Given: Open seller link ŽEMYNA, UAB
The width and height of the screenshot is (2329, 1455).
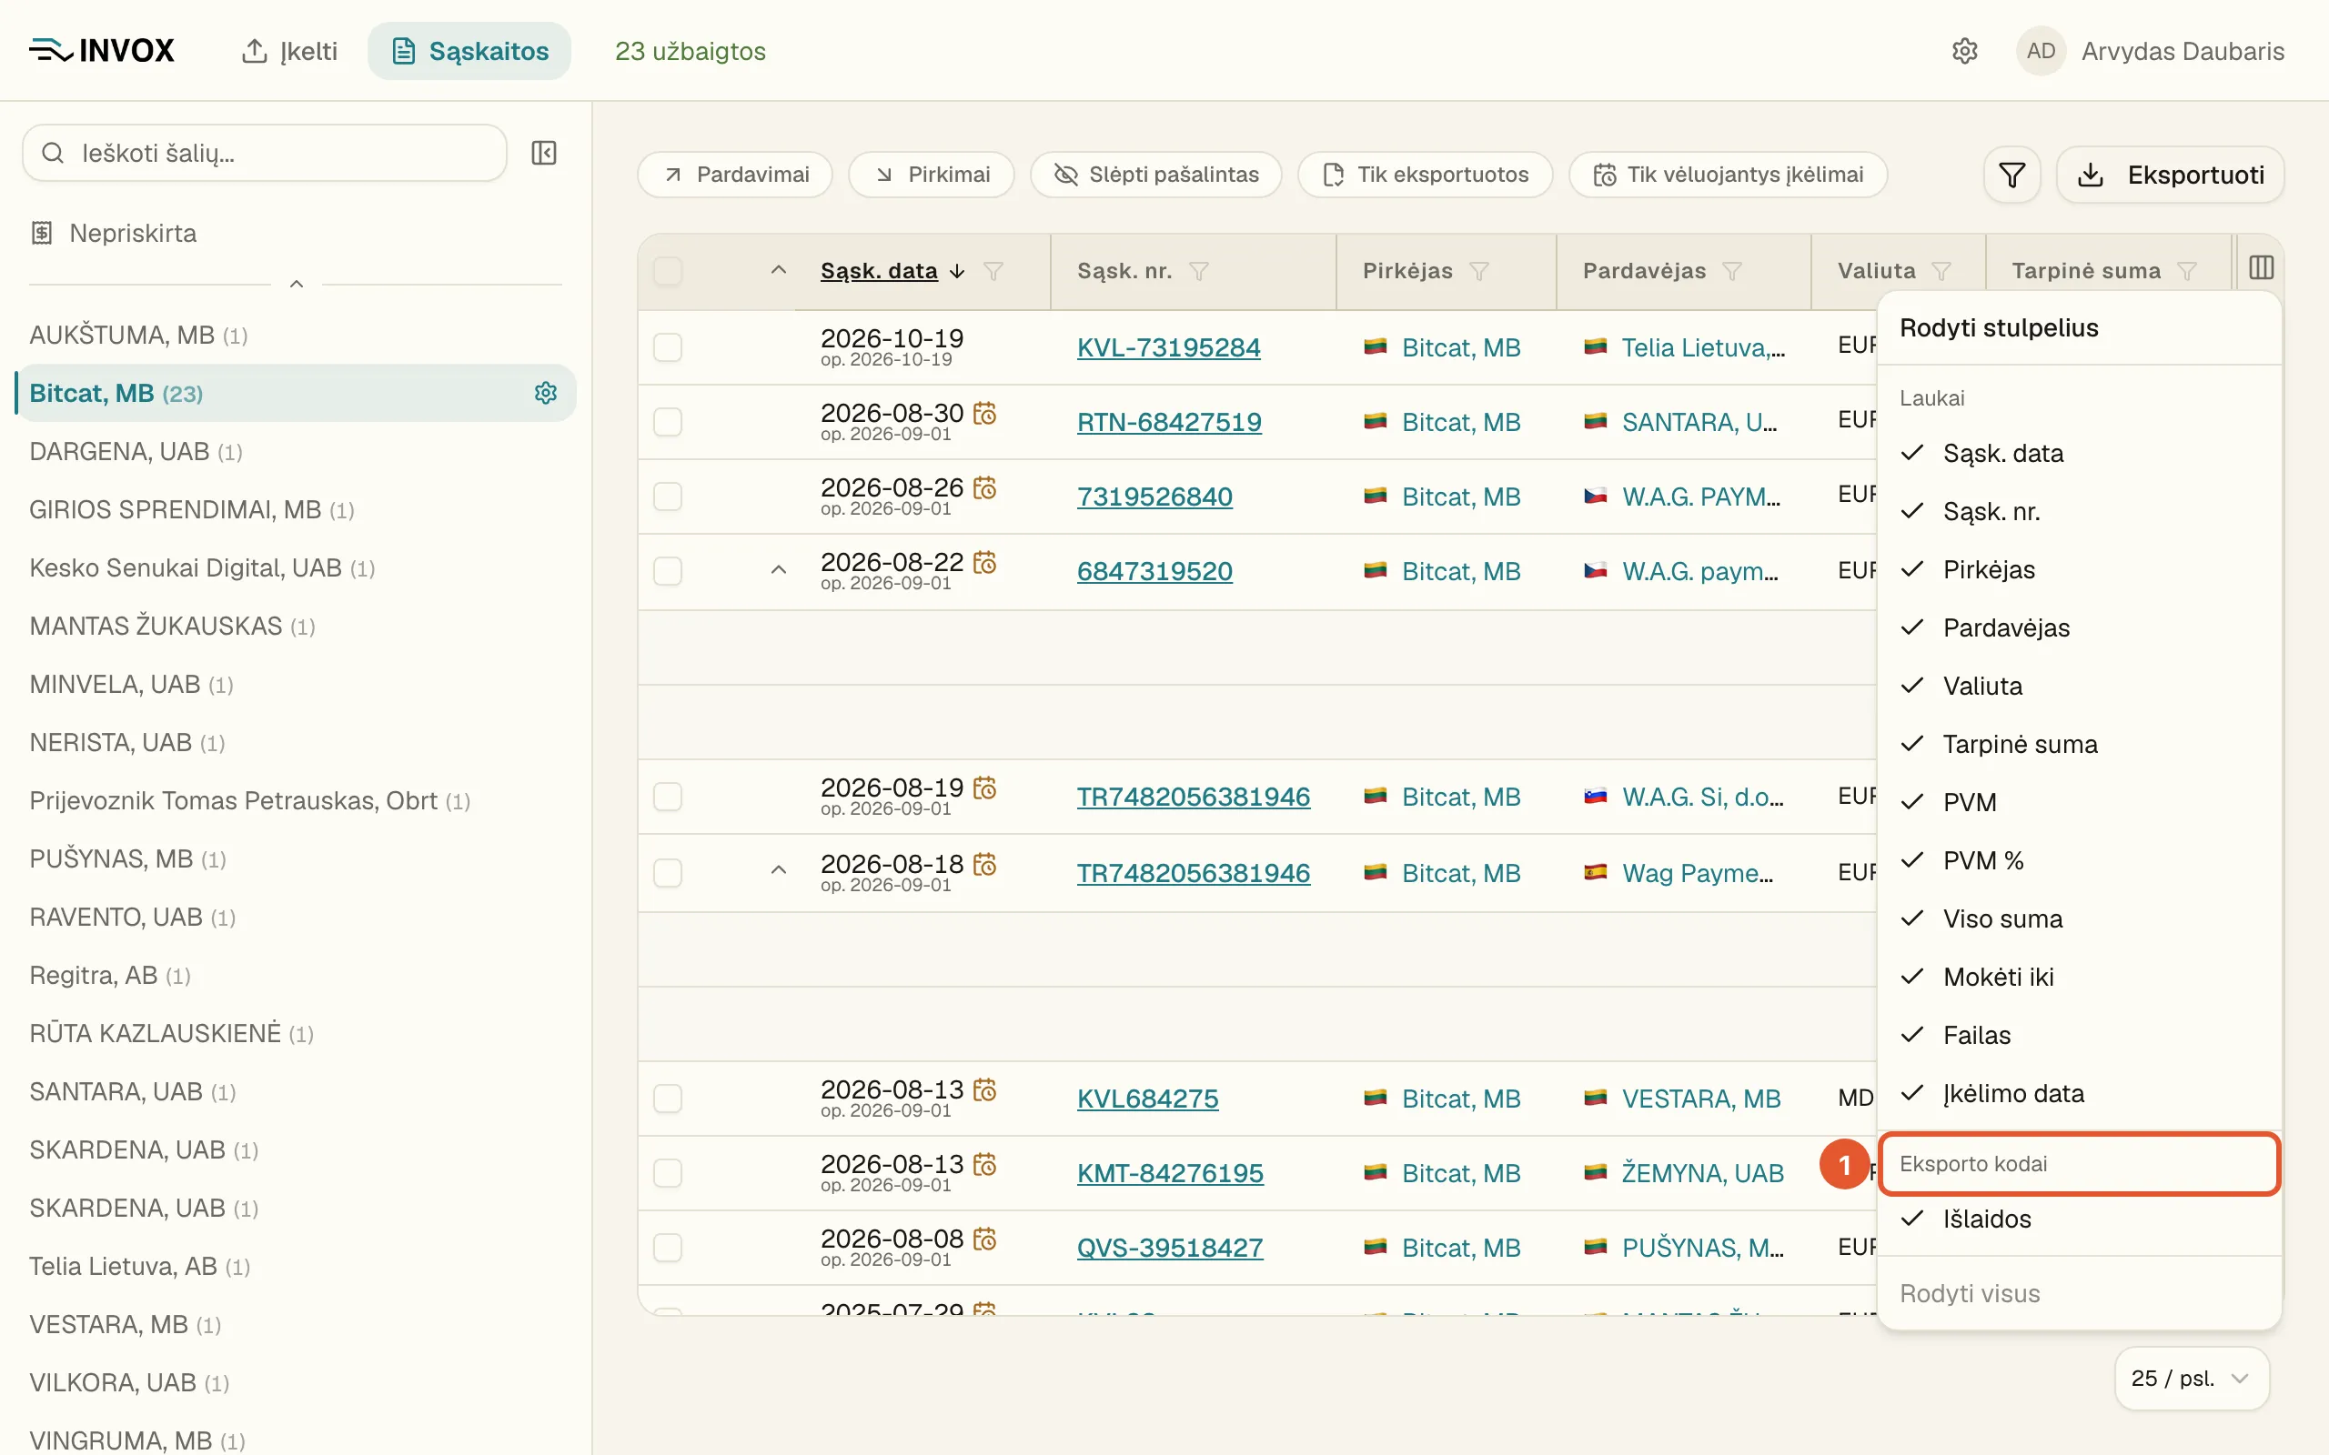Looking at the screenshot, I should coord(1702,1173).
